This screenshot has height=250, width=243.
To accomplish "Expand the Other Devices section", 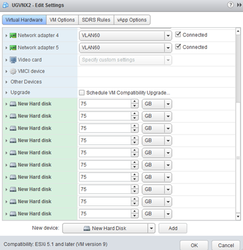I will point(6,82).
